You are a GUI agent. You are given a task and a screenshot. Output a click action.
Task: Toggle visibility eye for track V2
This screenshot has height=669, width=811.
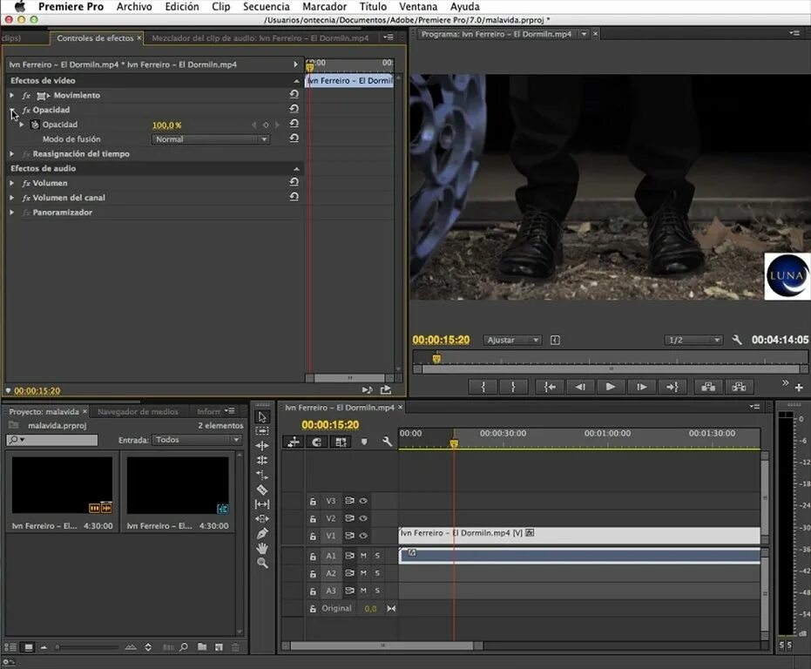363,518
